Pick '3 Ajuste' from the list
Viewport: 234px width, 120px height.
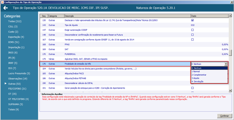click(209, 78)
